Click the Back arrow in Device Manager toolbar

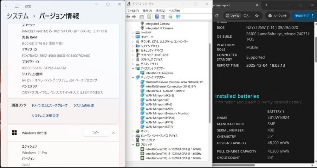pos(128,16)
